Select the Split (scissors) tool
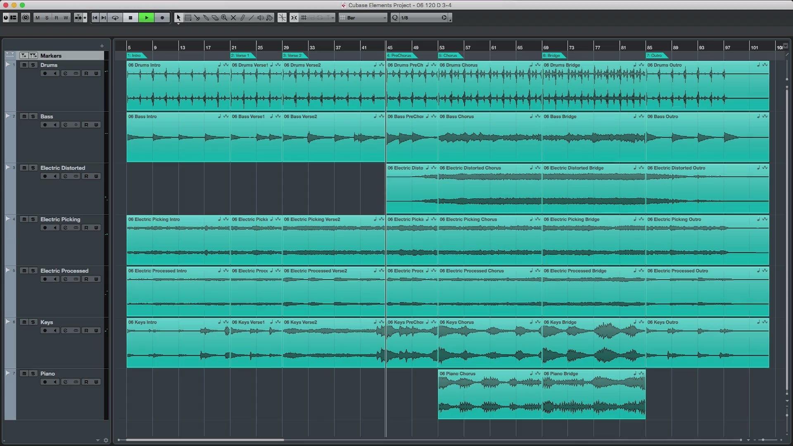The image size is (793, 446). (x=197, y=18)
